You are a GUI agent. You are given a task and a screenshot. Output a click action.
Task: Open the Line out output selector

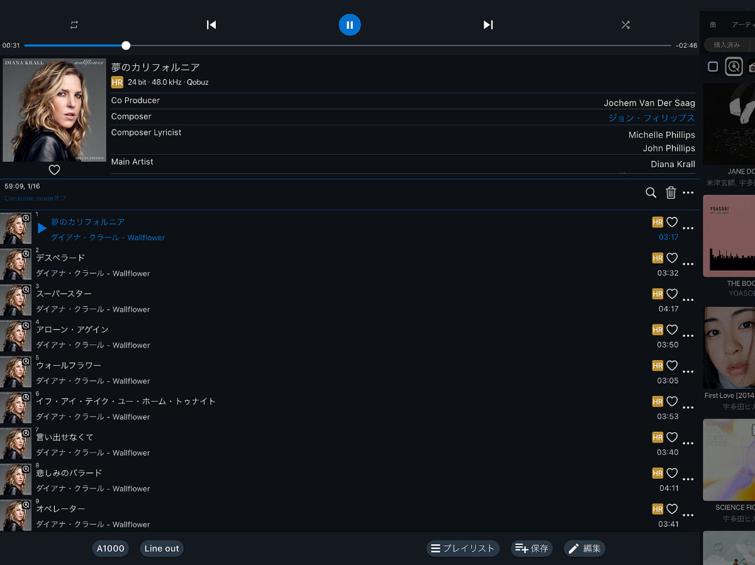tap(162, 549)
